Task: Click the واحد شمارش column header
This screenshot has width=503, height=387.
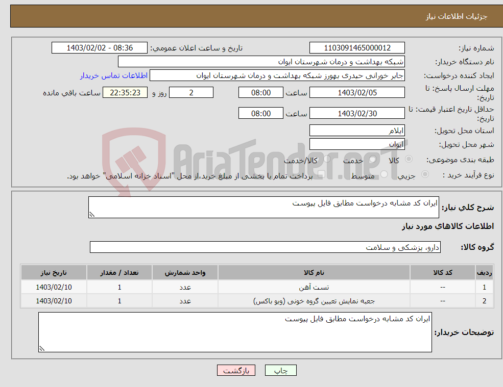Action: pyautogui.click(x=185, y=272)
